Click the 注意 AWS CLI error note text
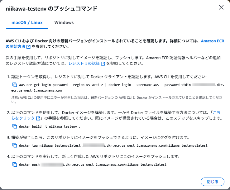This screenshot has height=190, width=230. (x=117, y=100)
